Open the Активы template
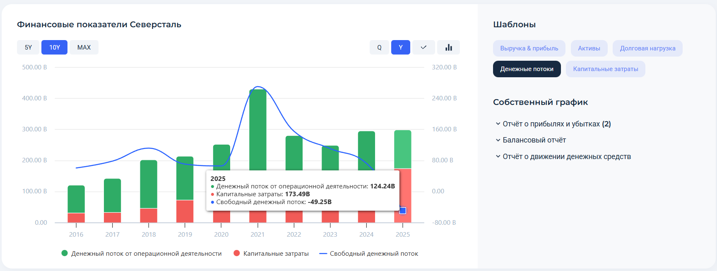Viewport: 717px width, 271px height. coord(589,48)
